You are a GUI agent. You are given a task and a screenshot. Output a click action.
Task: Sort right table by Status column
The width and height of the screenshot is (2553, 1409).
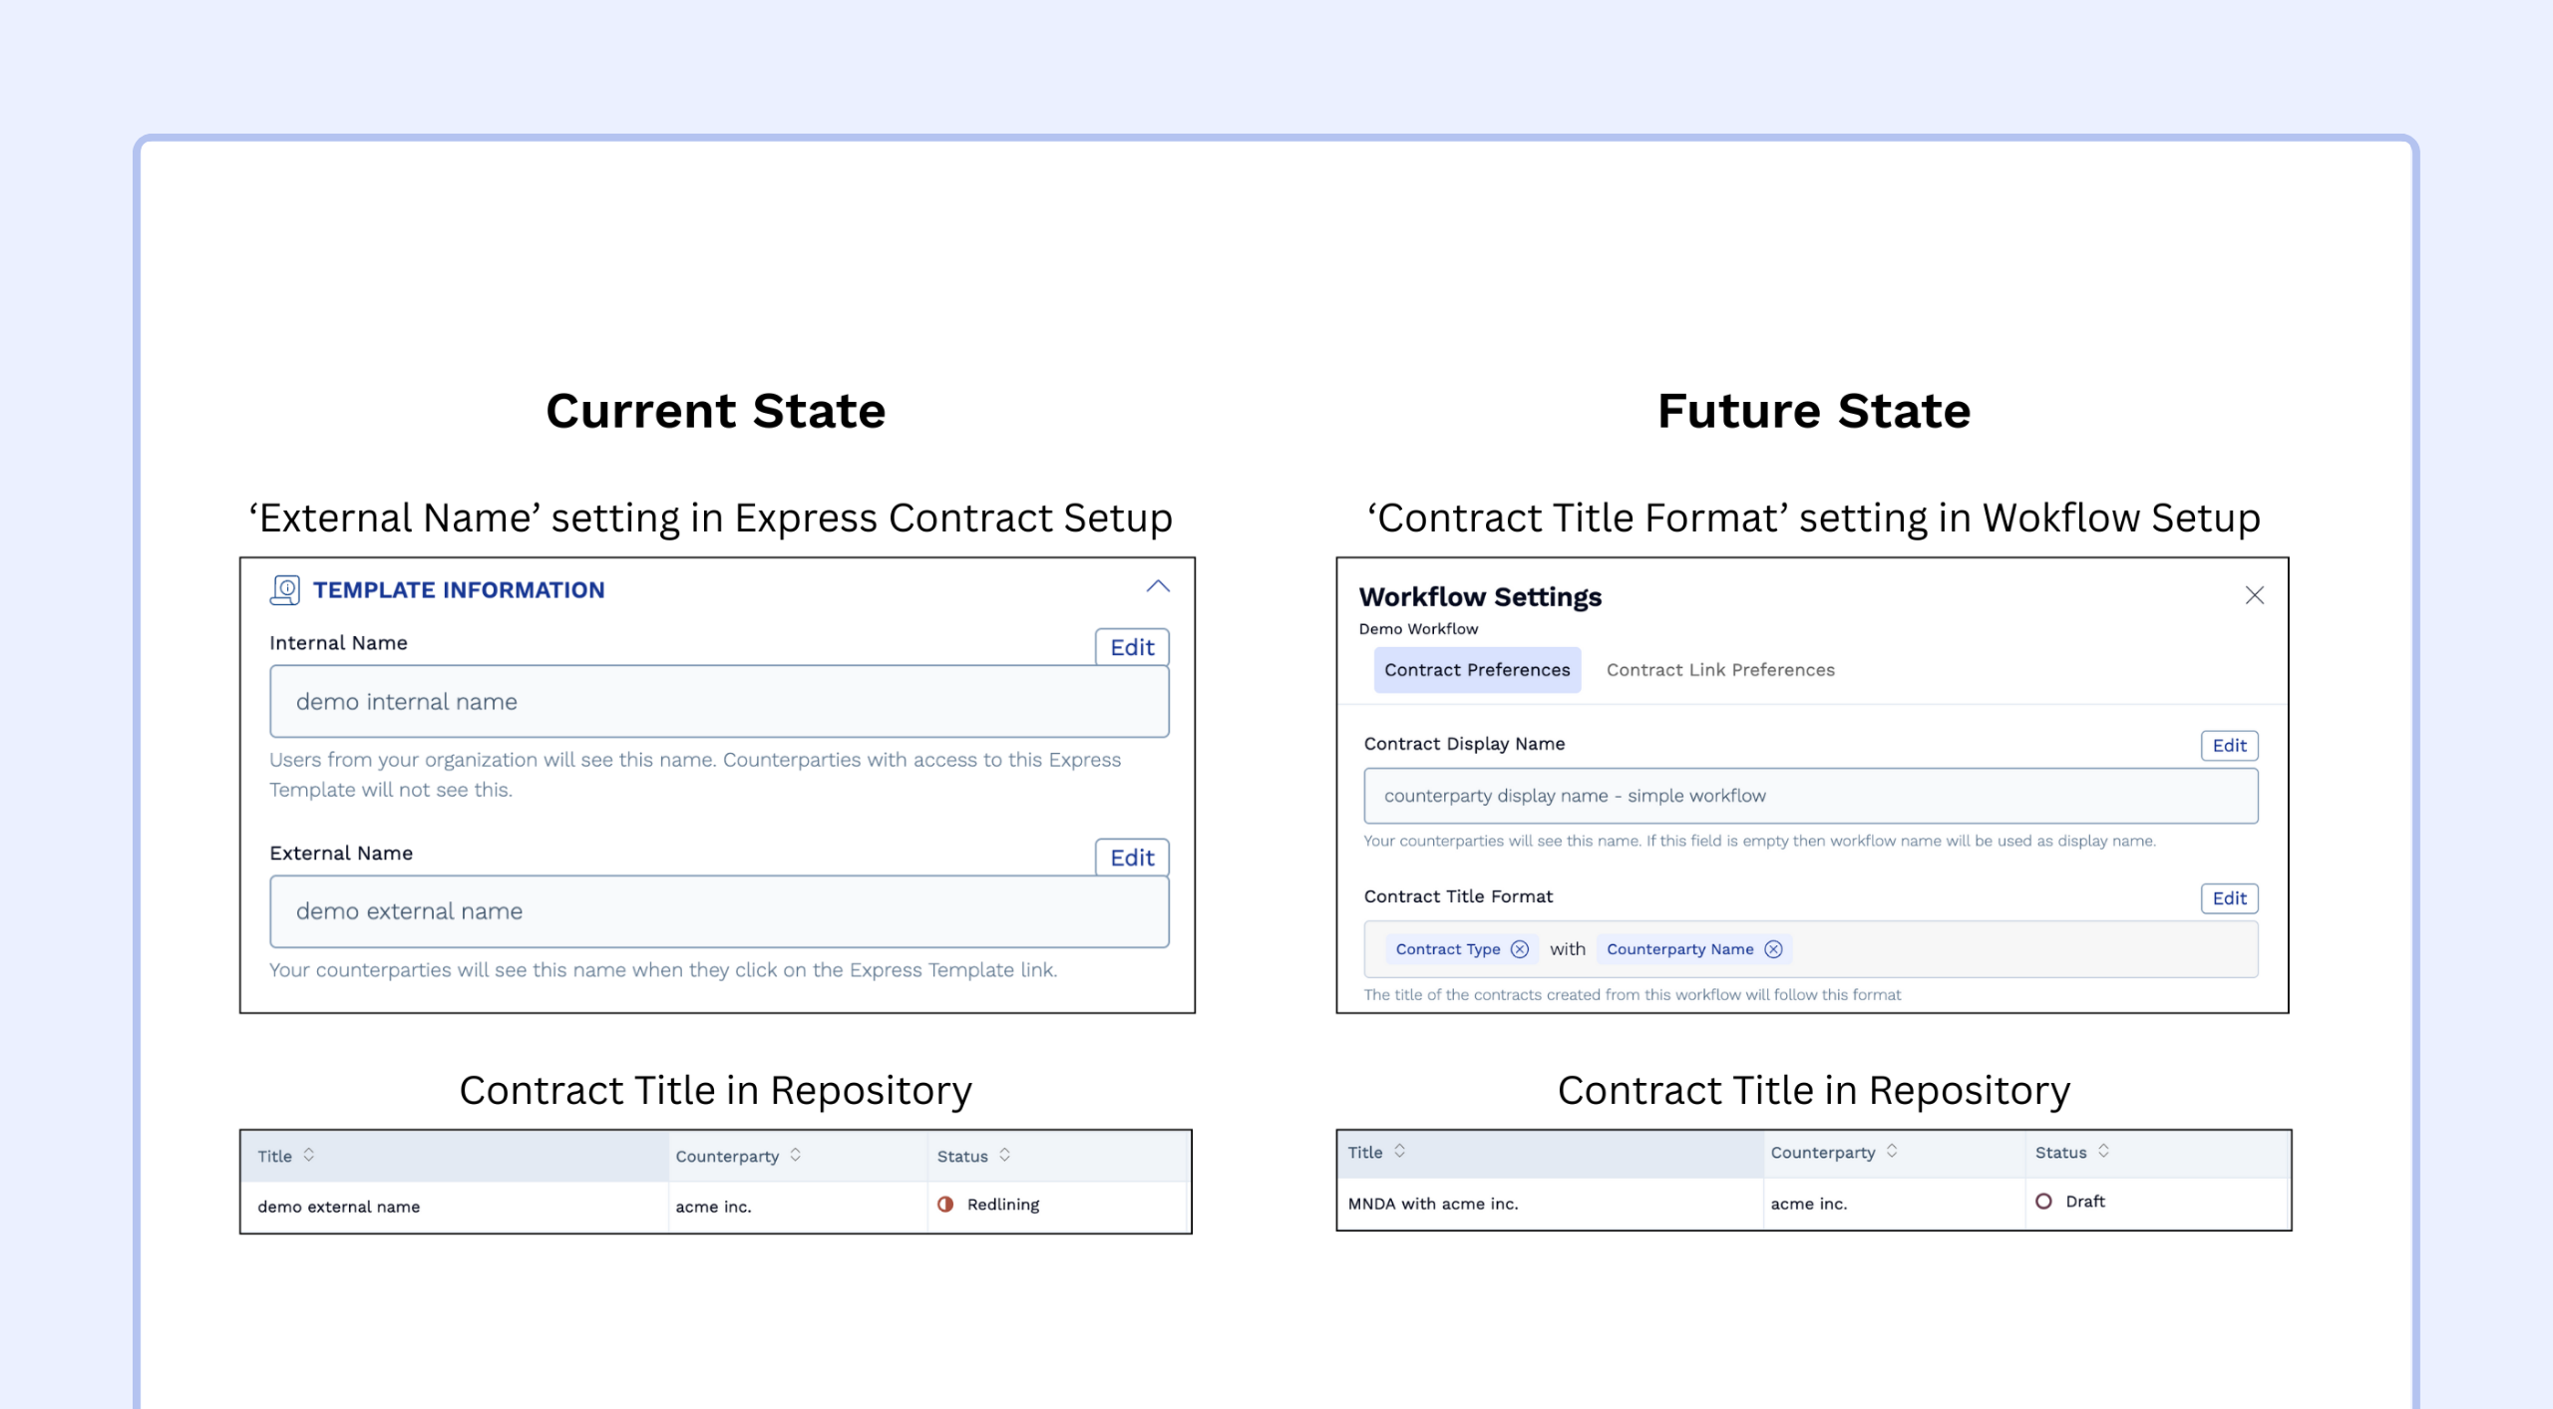click(x=2102, y=1151)
